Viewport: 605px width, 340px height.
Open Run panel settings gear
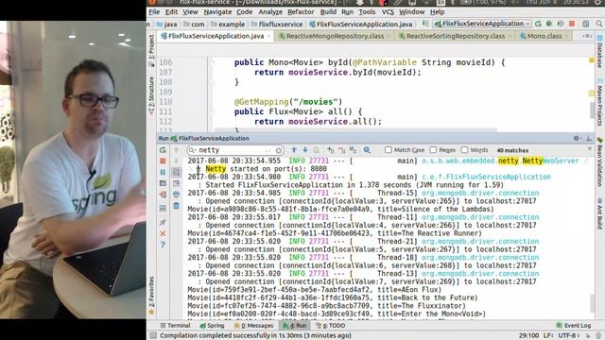point(577,138)
